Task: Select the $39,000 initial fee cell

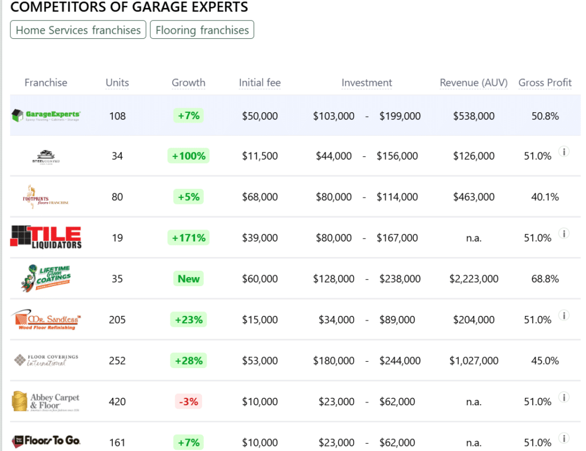Action: click(260, 238)
